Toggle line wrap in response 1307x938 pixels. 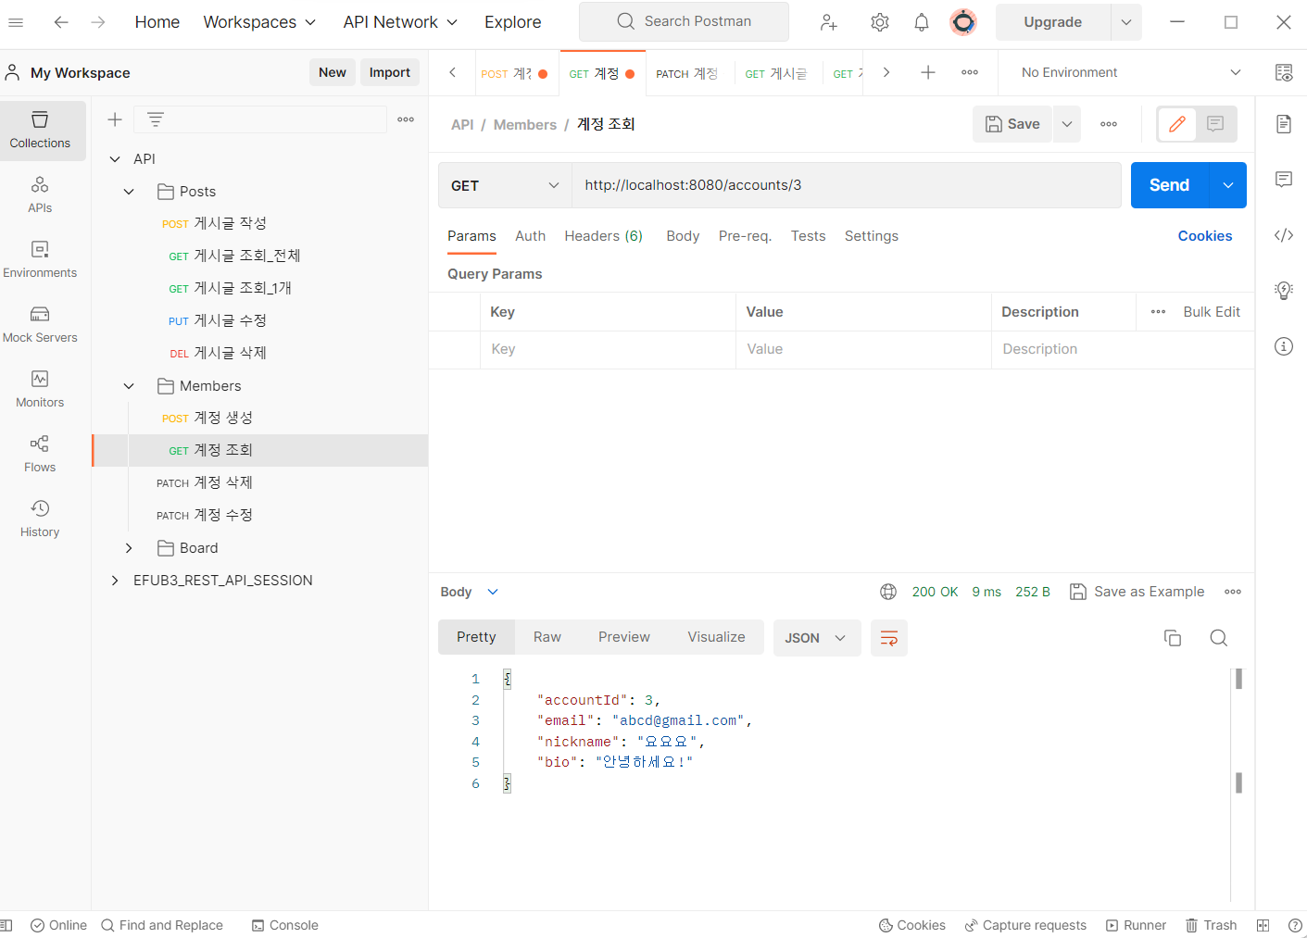tap(889, 638)
